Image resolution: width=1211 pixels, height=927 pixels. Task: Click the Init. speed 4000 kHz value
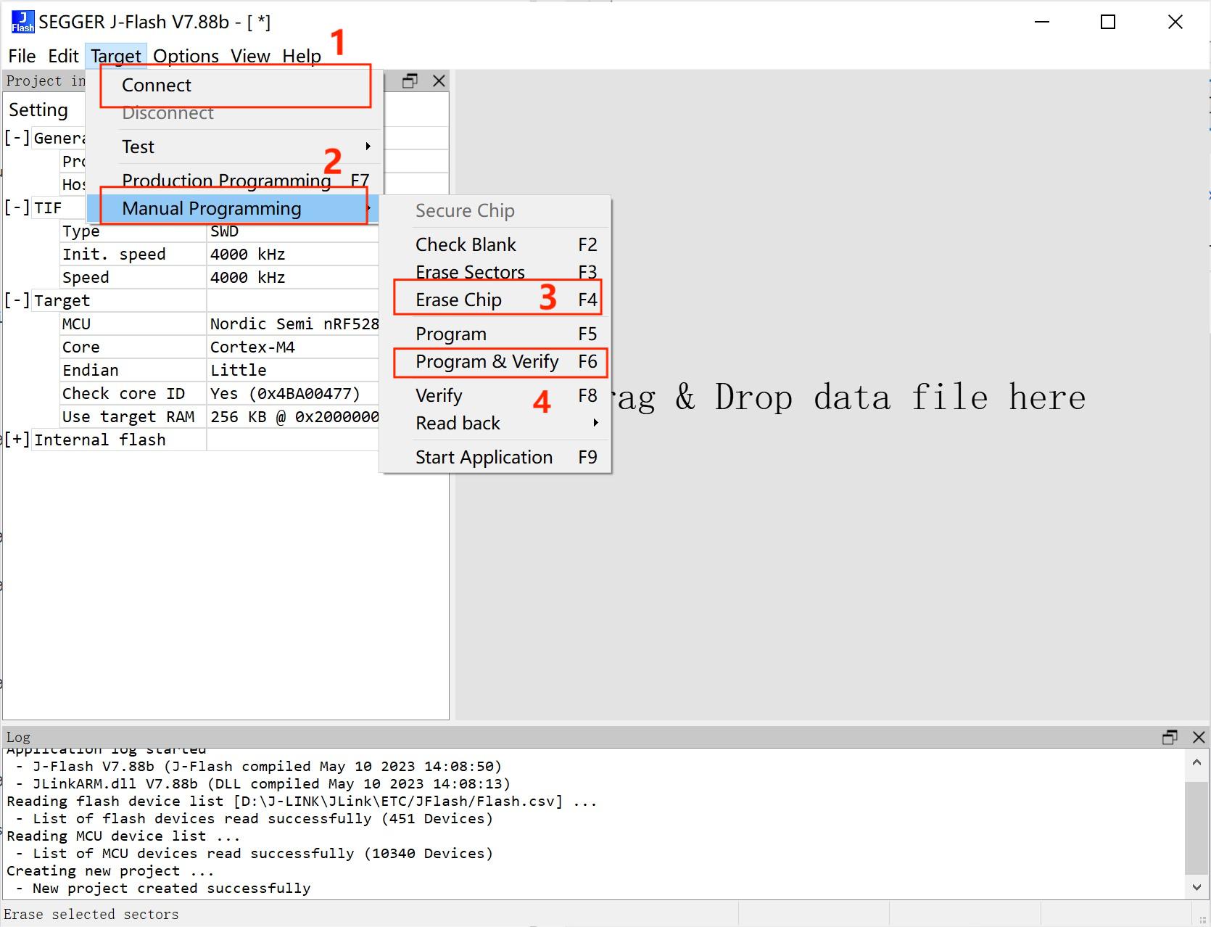click(x=248, y=255)
